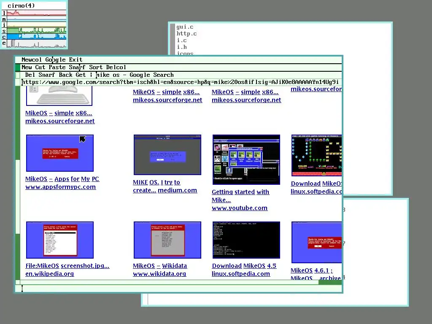Screen dimensions: 432x324
Task: Open en.wikipedia.org link
Action: (50, 274)
